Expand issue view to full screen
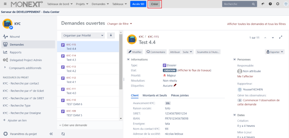The width and height of the screenshot is (289, 138). tap(281, 37)
